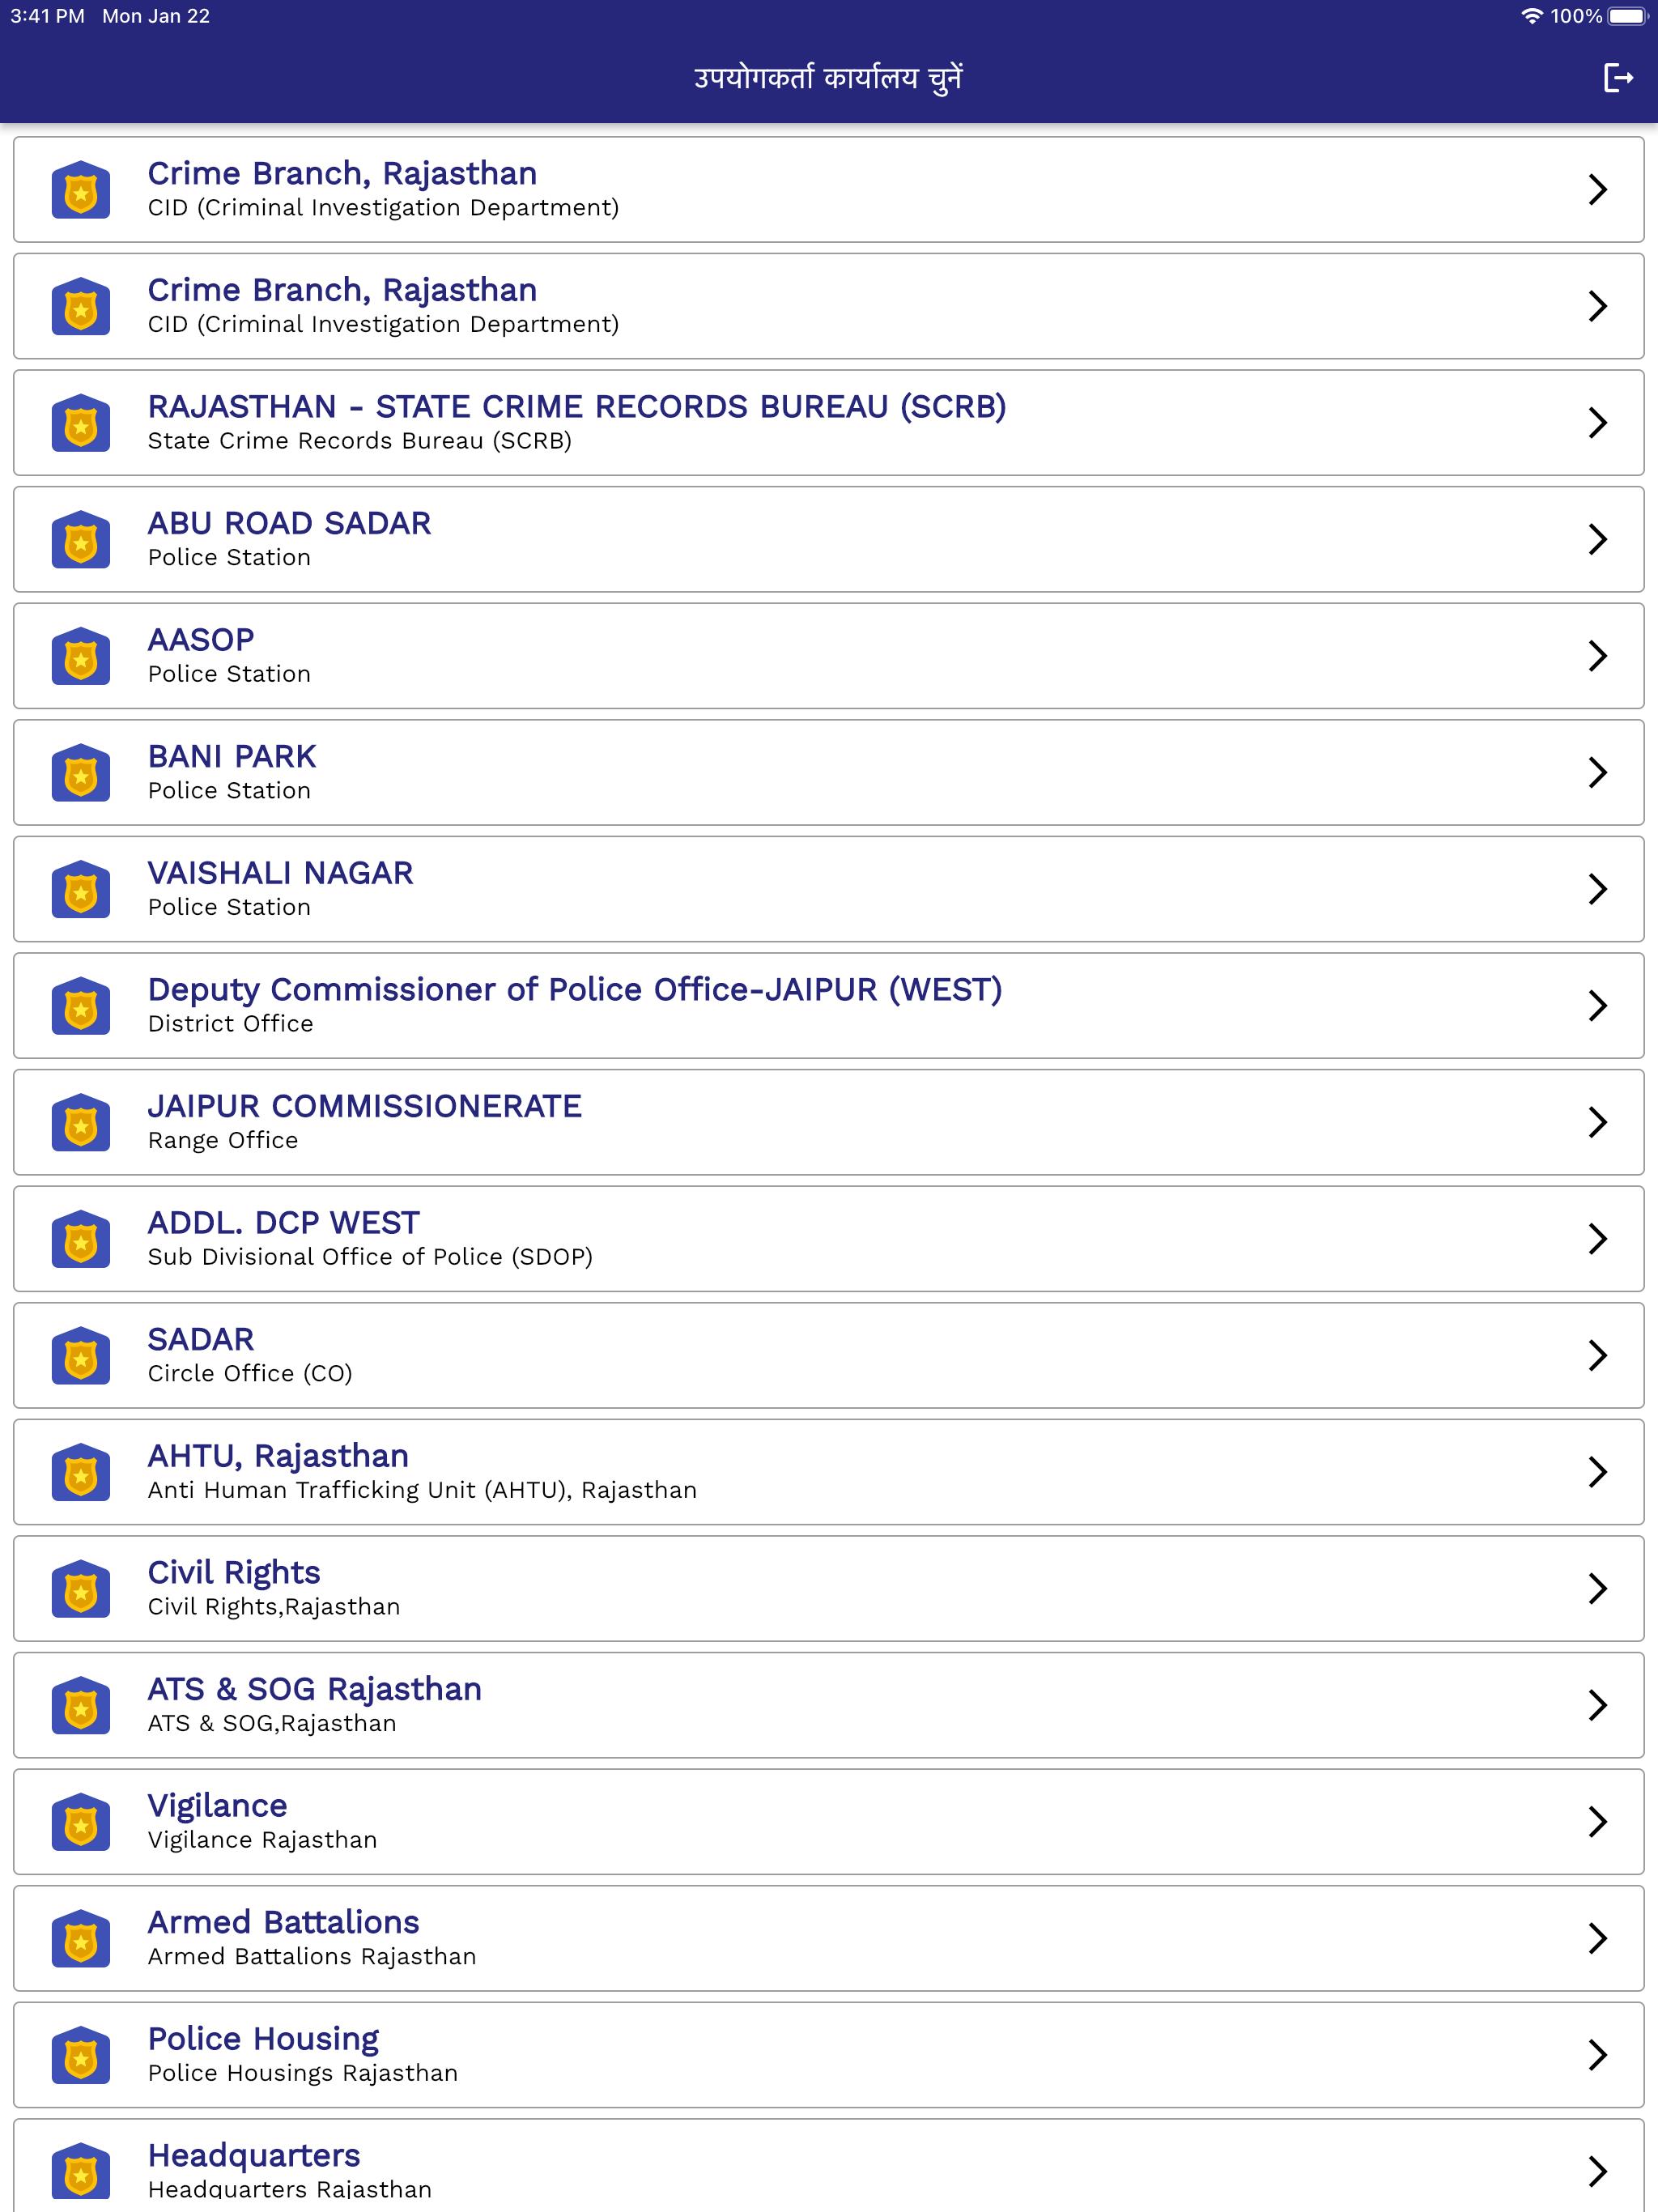Click badge icon beside Vigilance
Viewport: 1658px width, 2212px height.
(x=81, y=1822)
